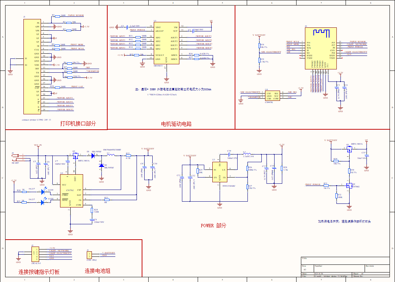
Task: Click the Q1 JMTL3401A MOSFET near VP
Action: pos(349,149)
